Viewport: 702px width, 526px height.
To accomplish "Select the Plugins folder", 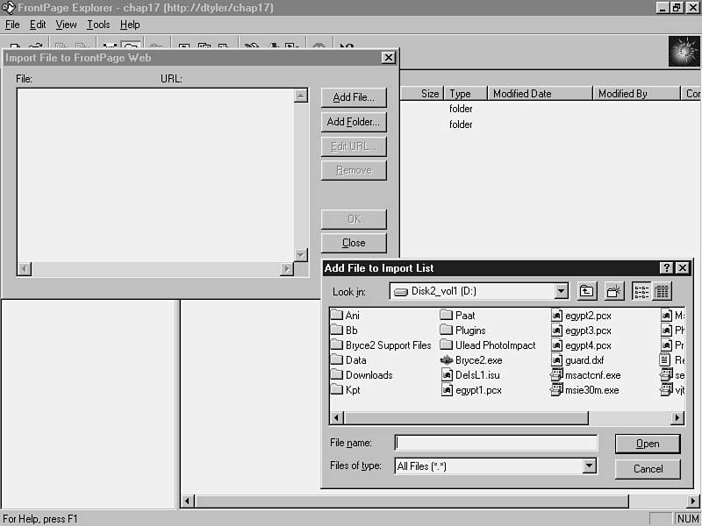I will coord(463,331).
